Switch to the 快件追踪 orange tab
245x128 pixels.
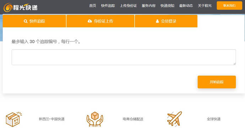[34, 21]
